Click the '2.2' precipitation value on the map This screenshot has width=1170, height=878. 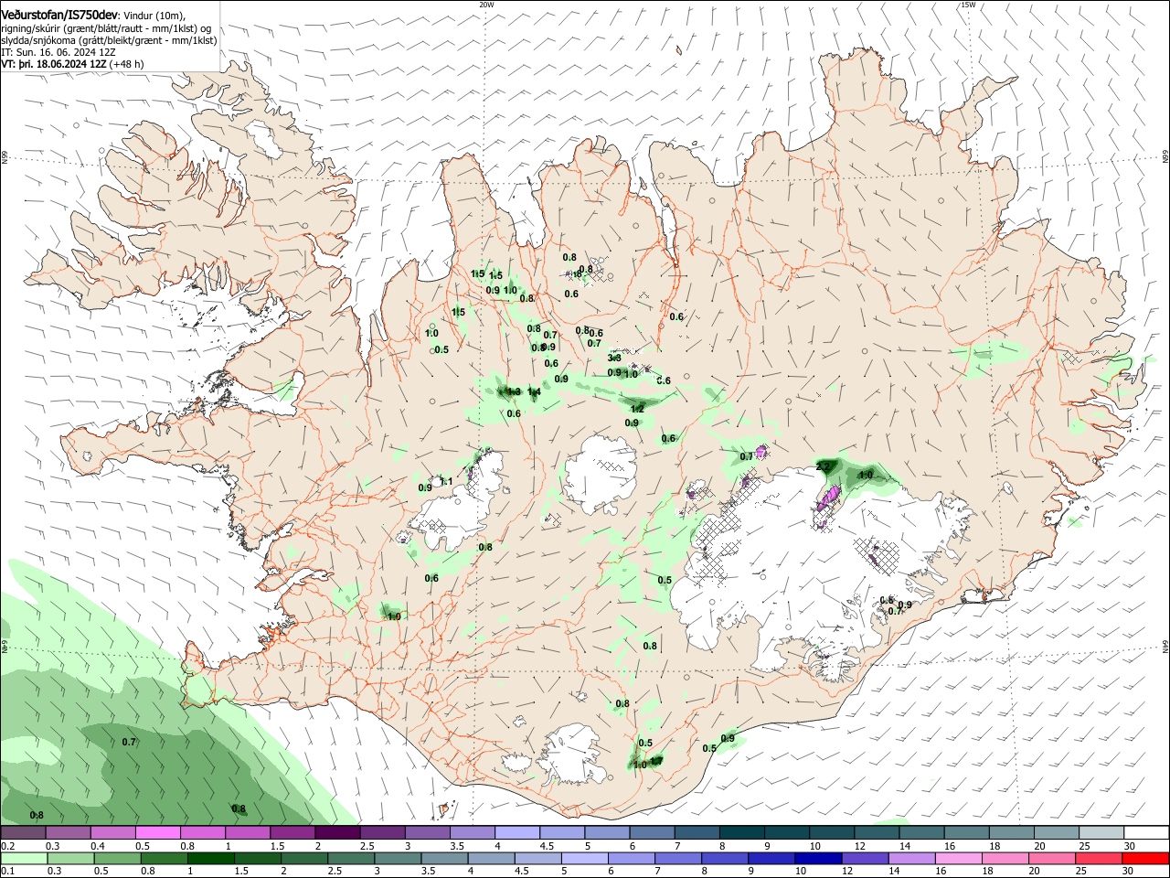tap(822, 466)
